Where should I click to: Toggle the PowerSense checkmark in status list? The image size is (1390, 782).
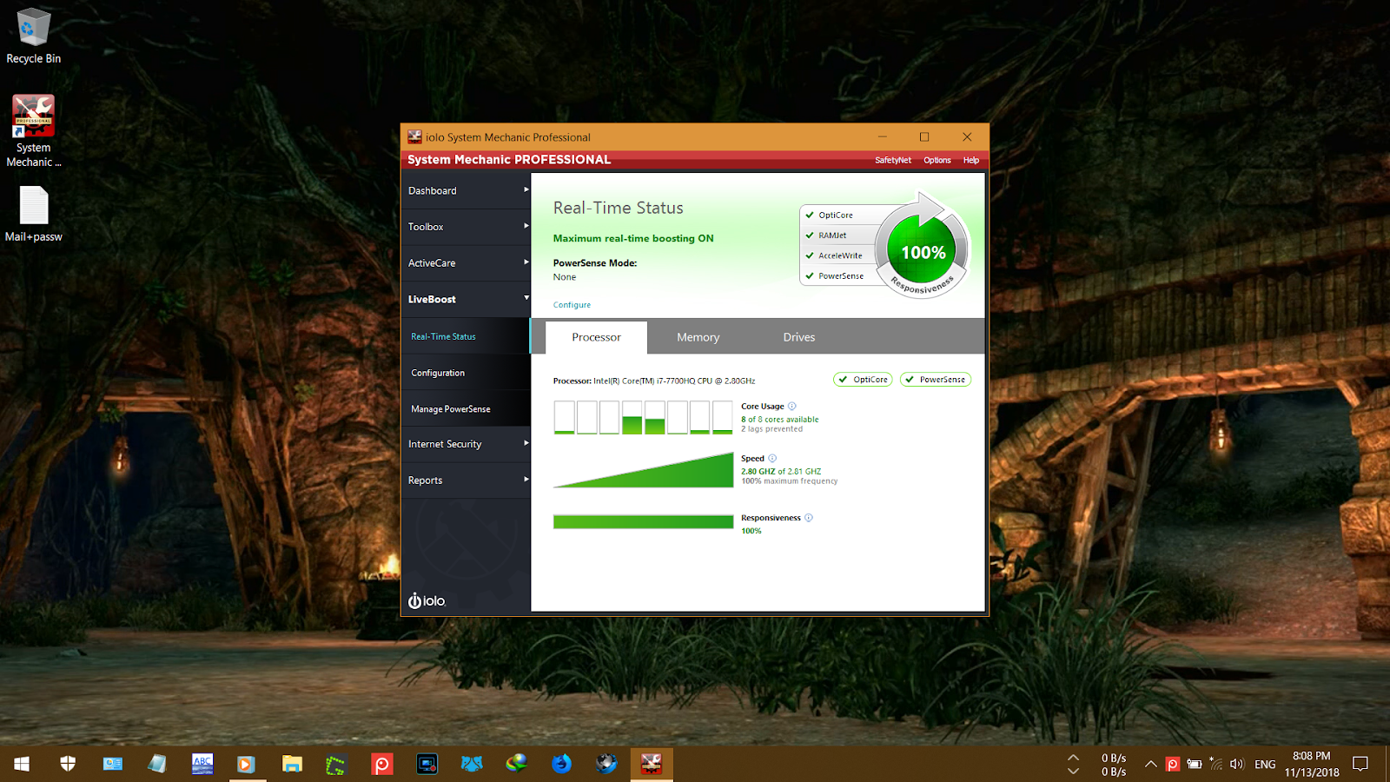point(810,275)
